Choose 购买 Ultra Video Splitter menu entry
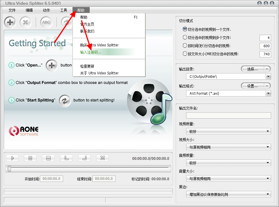Viewport: 279px width, 207px height. point(109,45)
